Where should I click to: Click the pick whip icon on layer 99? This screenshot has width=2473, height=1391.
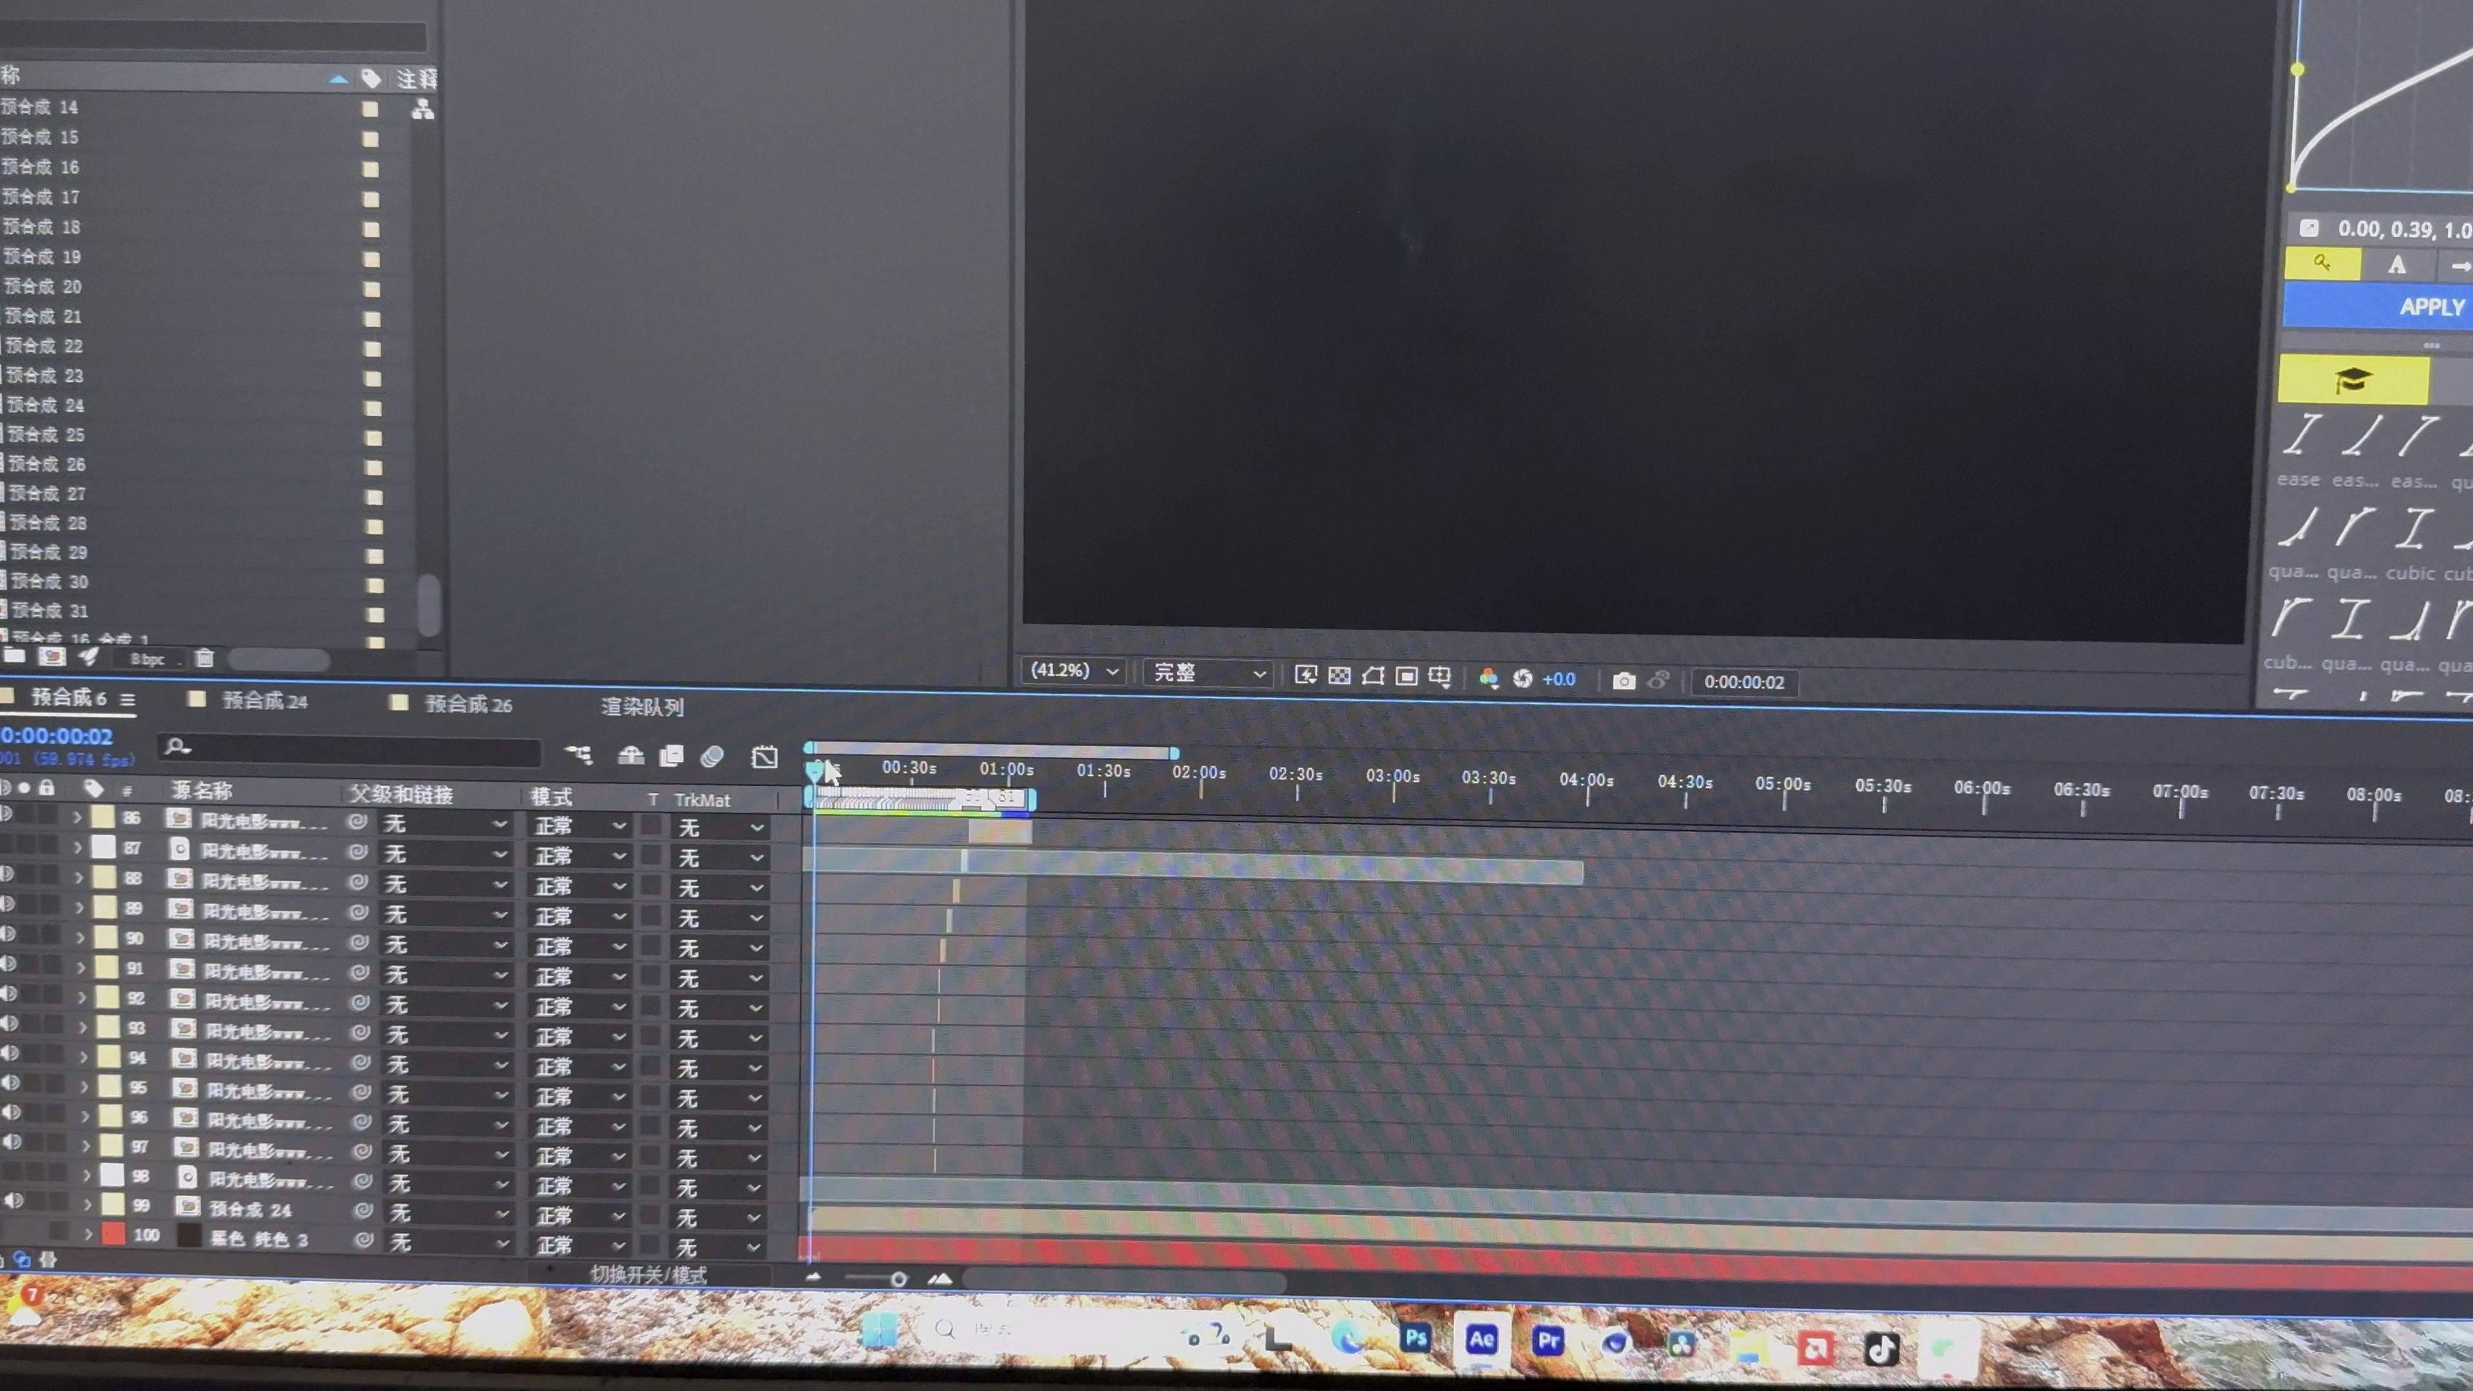tap(363, 1211)
